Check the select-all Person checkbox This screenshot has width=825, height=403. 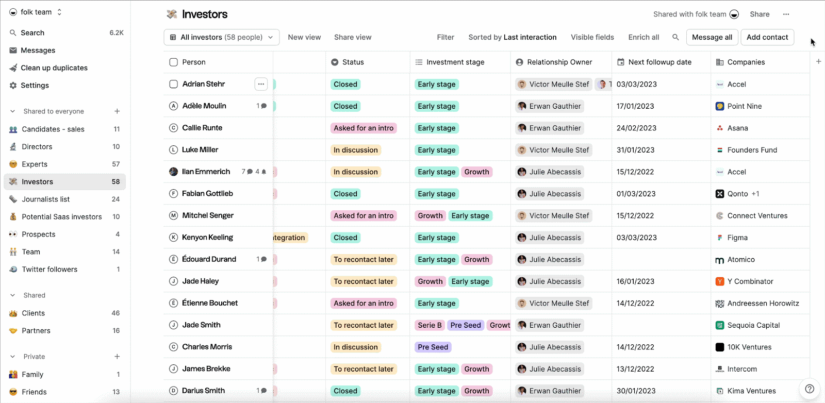174,62
